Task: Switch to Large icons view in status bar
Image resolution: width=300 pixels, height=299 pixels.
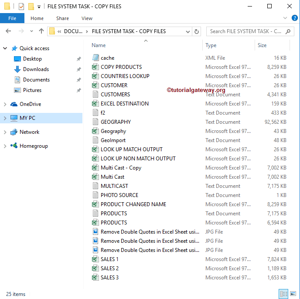Action: tap(293, 294)
